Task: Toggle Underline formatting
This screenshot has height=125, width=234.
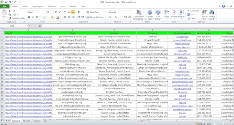Action: (x=37, y=17)
